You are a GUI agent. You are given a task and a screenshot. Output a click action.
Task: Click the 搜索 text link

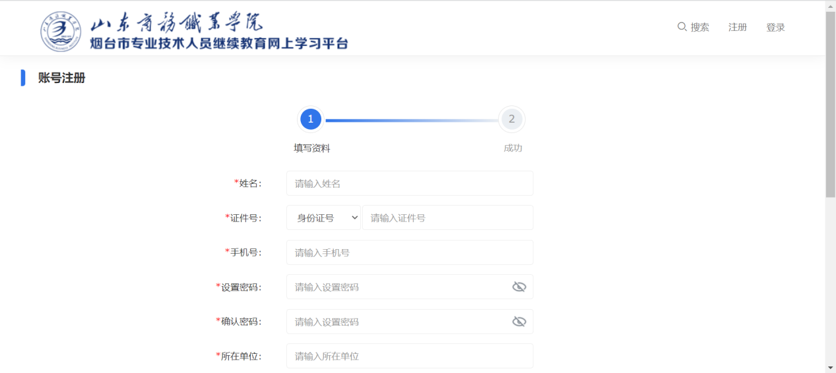coord(699,27)
